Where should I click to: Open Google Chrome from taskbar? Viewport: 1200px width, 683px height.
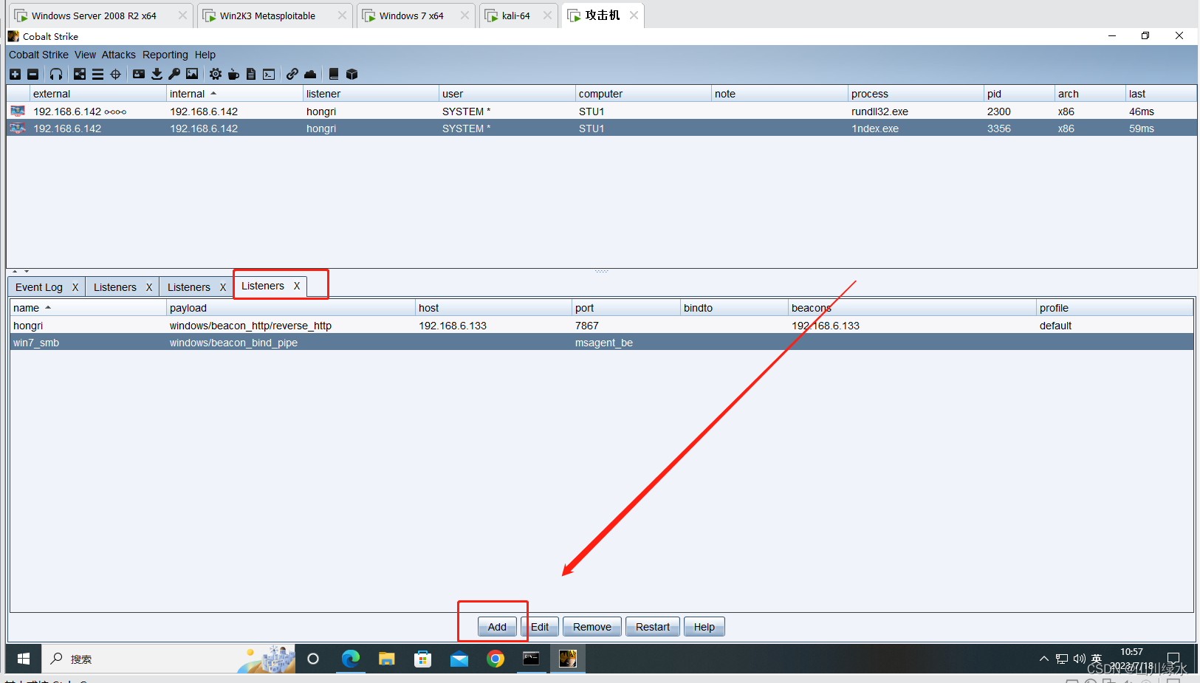click(x=496, y=659)
